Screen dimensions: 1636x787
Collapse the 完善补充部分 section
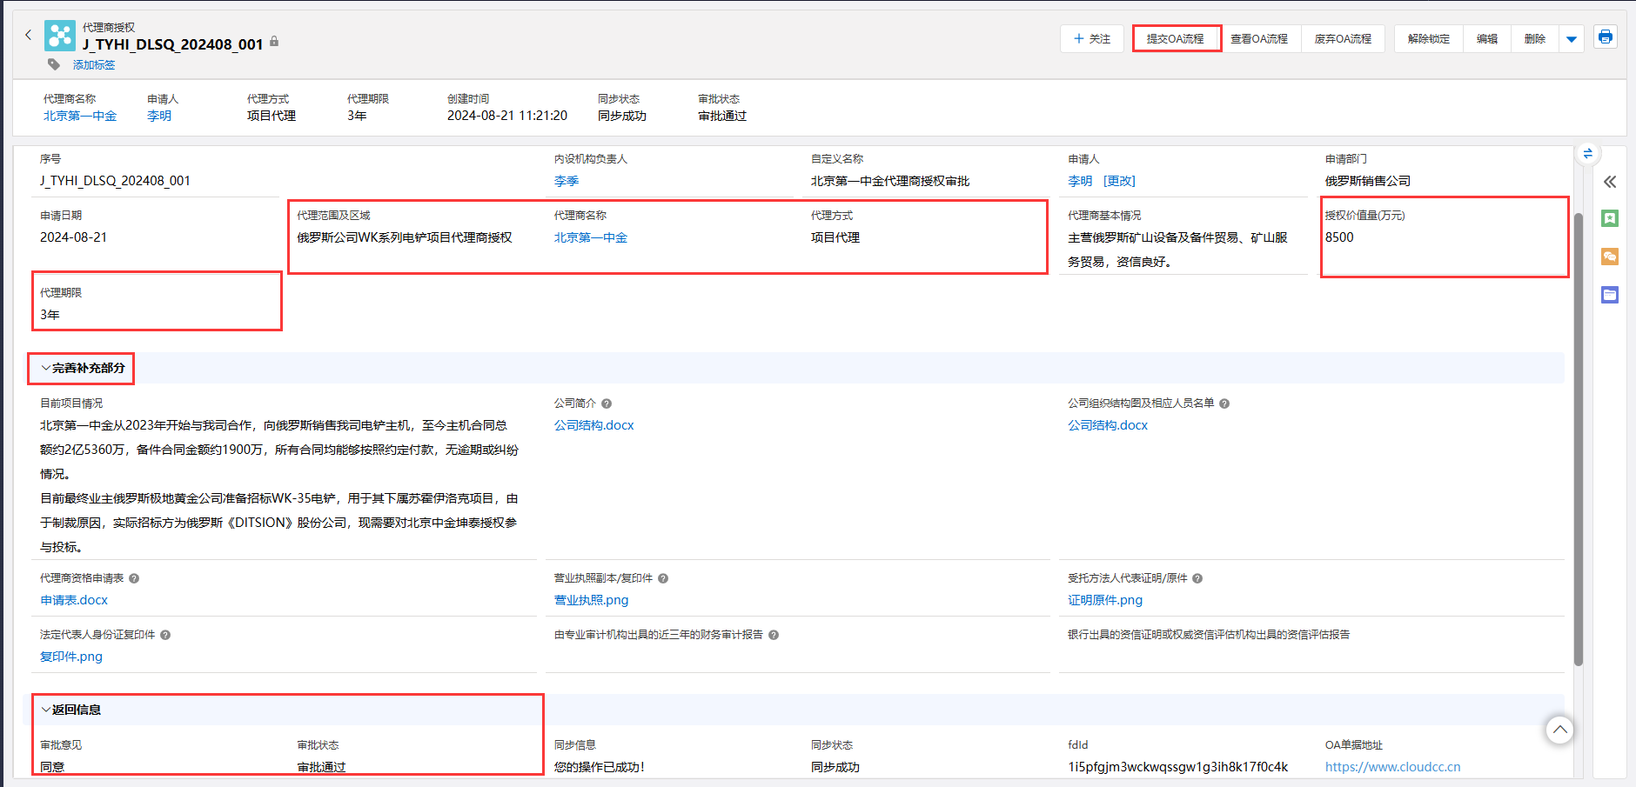pos(46,368)
